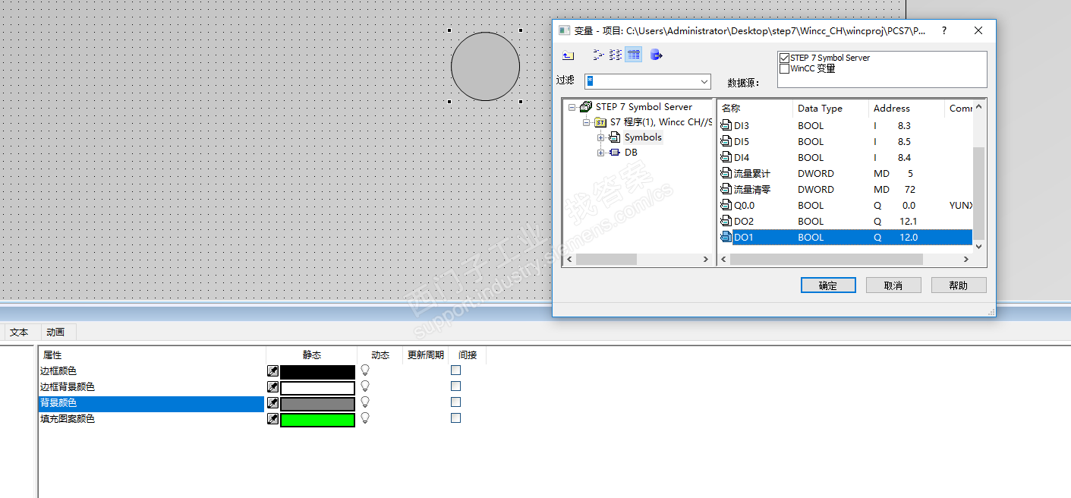The width and height of the screenshot is (1071, 498).
Task: Click the tag icon beside DI5
Action: point(726,142)
